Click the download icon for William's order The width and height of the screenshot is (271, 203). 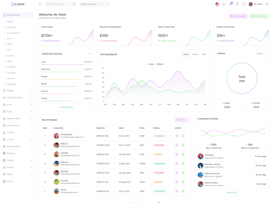[183, 145]
